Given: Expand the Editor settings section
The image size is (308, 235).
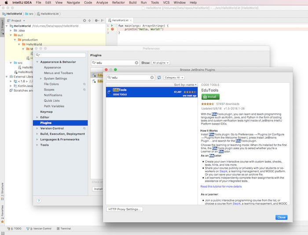Looking at the screenshot, I should 37,117.
